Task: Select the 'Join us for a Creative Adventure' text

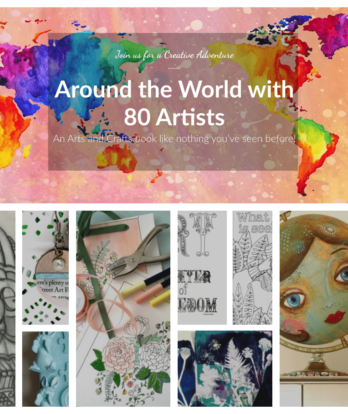Action: pos(174,55)
